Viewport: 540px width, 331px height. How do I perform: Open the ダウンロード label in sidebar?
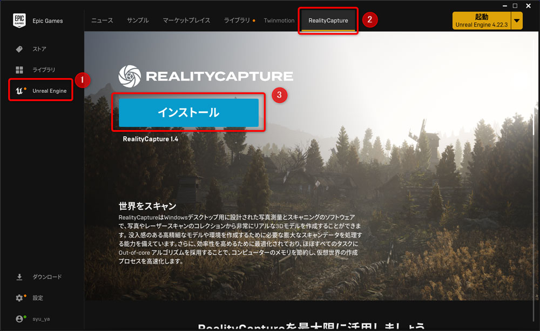coord(47,277)
